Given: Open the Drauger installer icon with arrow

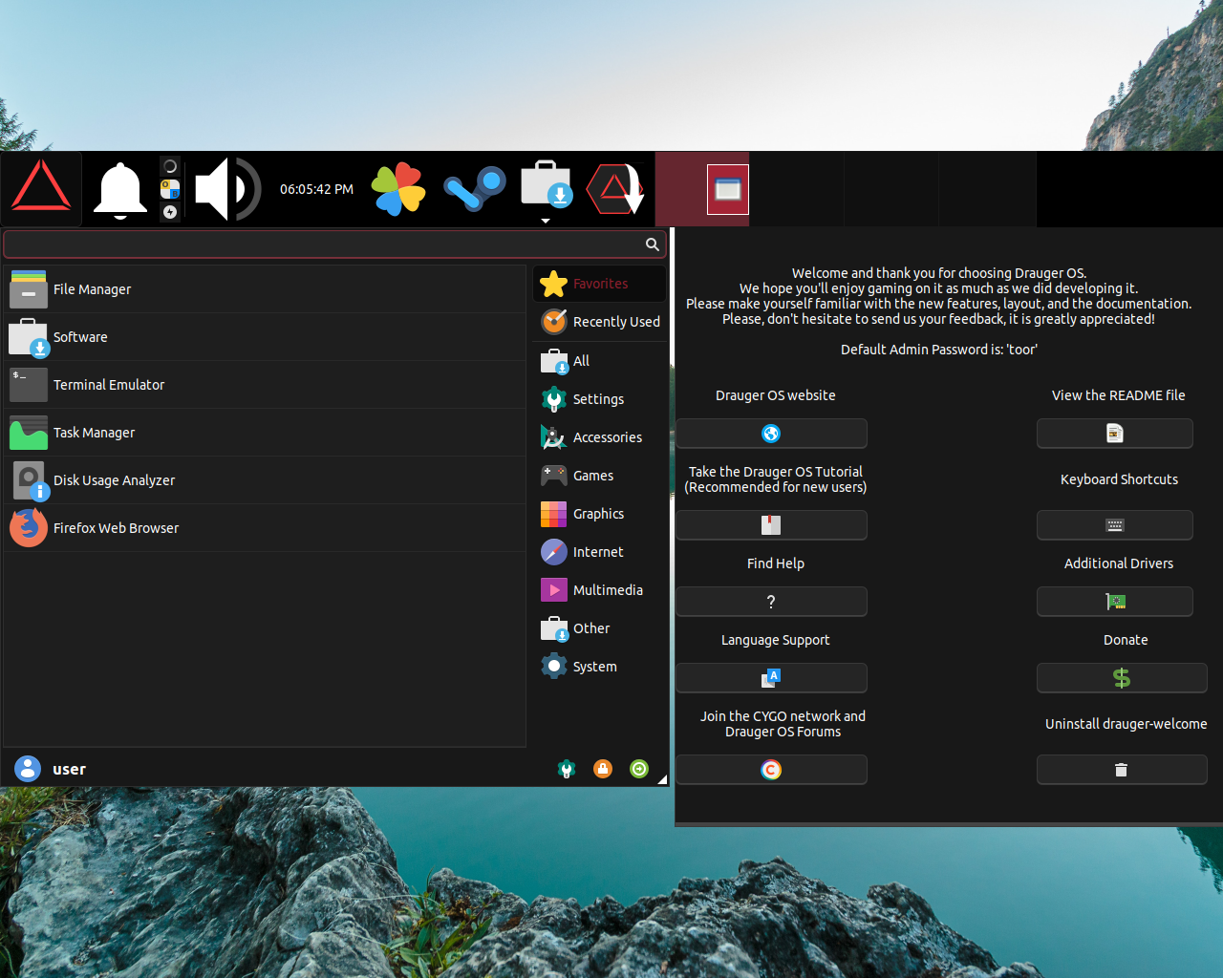Looking at the screenshot, I should click(x=615, y=188).
